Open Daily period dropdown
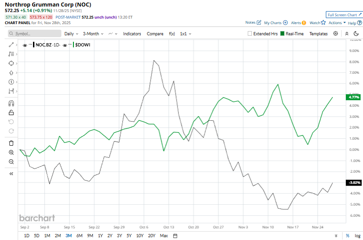This screenshot has height=240, width=363. pos(71,34)
